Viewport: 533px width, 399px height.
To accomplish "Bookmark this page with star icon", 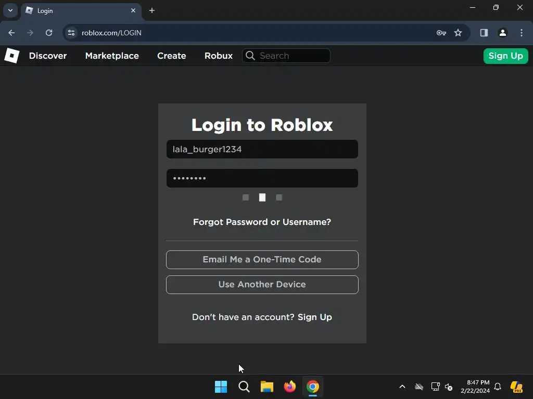I will [458, 33].
